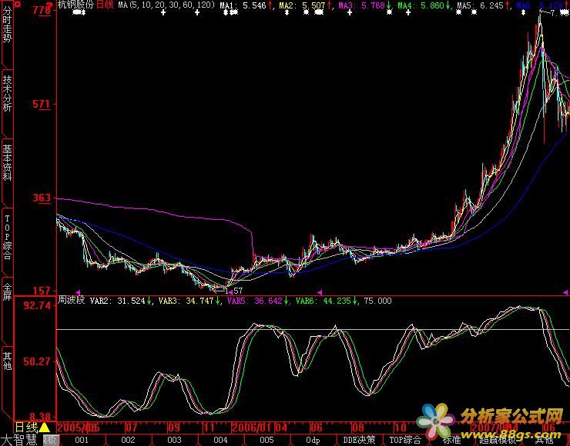The image size is (570, 446).
Task: Select the 002 bottom tab
Action: (x=128, y=440)
